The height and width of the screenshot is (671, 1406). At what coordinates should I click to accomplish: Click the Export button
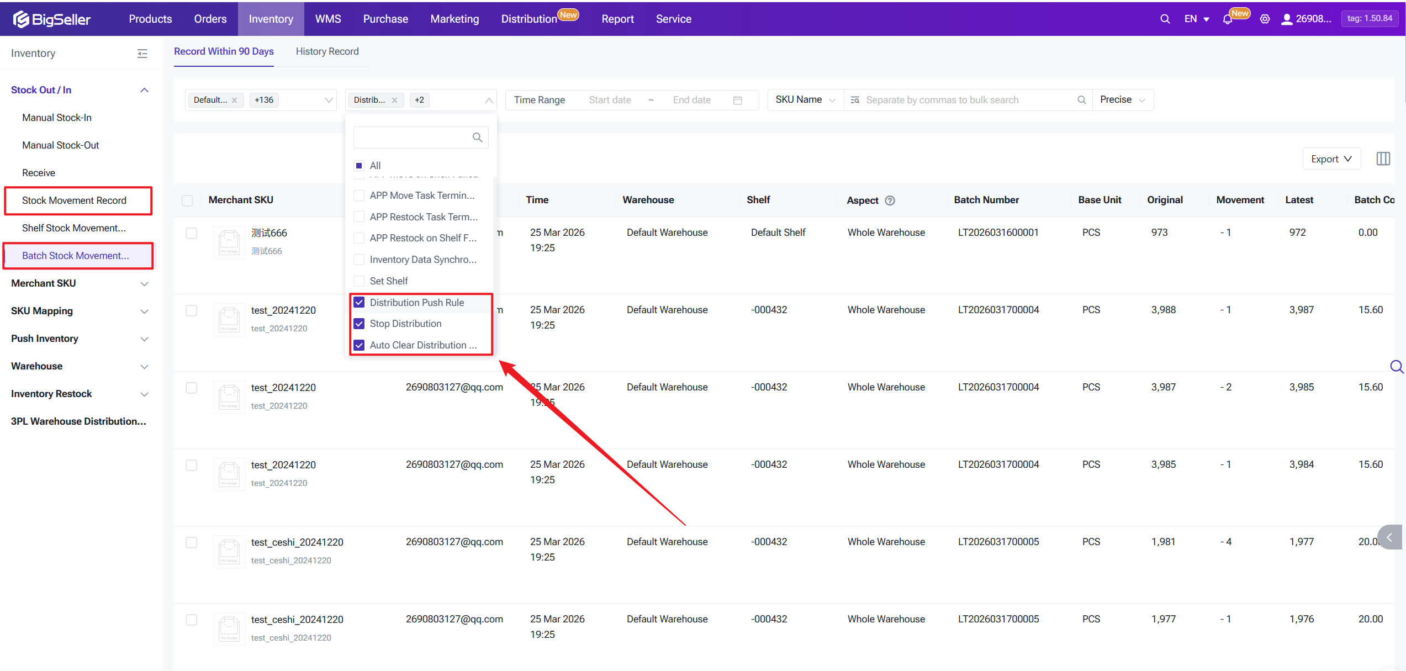pyautogui.click(x=1331, y=159)
